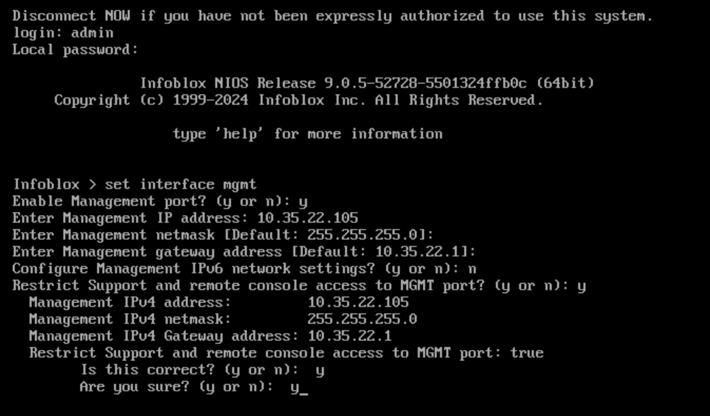Screen dimensions: 710x416
Task: Click the summary Management IPv4 address value
Action: point(358,302)
